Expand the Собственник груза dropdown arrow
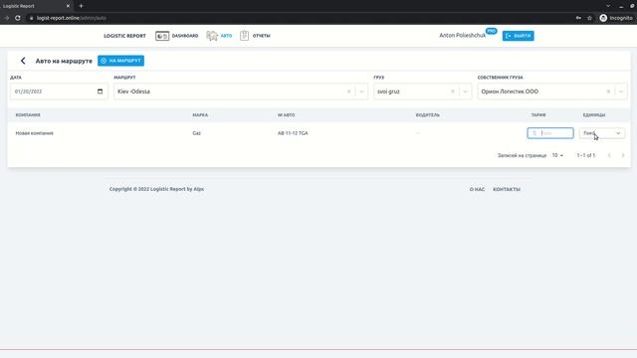The image size is (637, 358). coord(621,91)
